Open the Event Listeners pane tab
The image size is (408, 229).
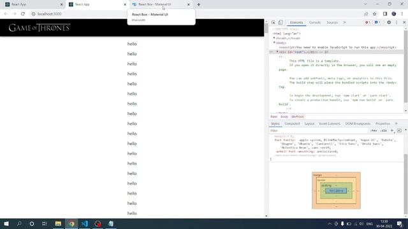[x=330, y=123]
